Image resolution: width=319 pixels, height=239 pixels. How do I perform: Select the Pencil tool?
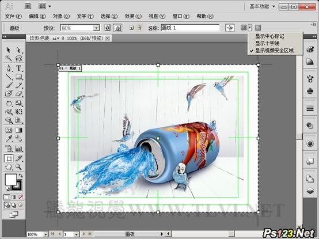[x=18, y=85]
